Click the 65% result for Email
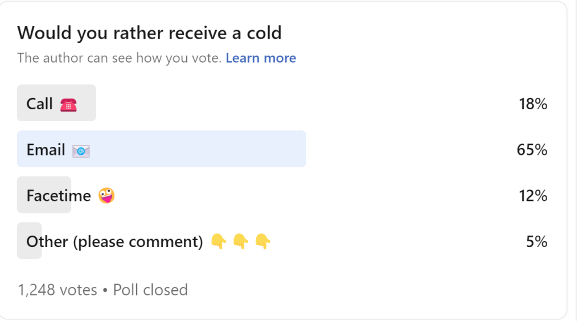 [532, 150]
